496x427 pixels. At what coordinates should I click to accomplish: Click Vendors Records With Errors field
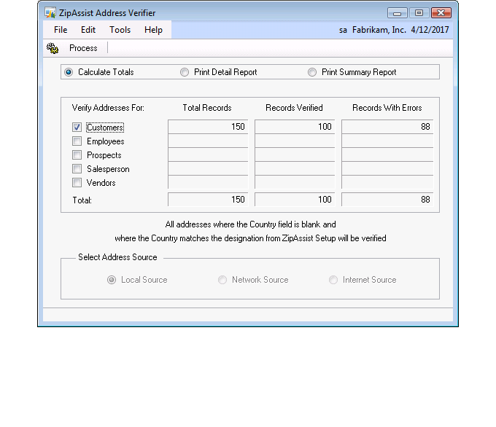387,182
